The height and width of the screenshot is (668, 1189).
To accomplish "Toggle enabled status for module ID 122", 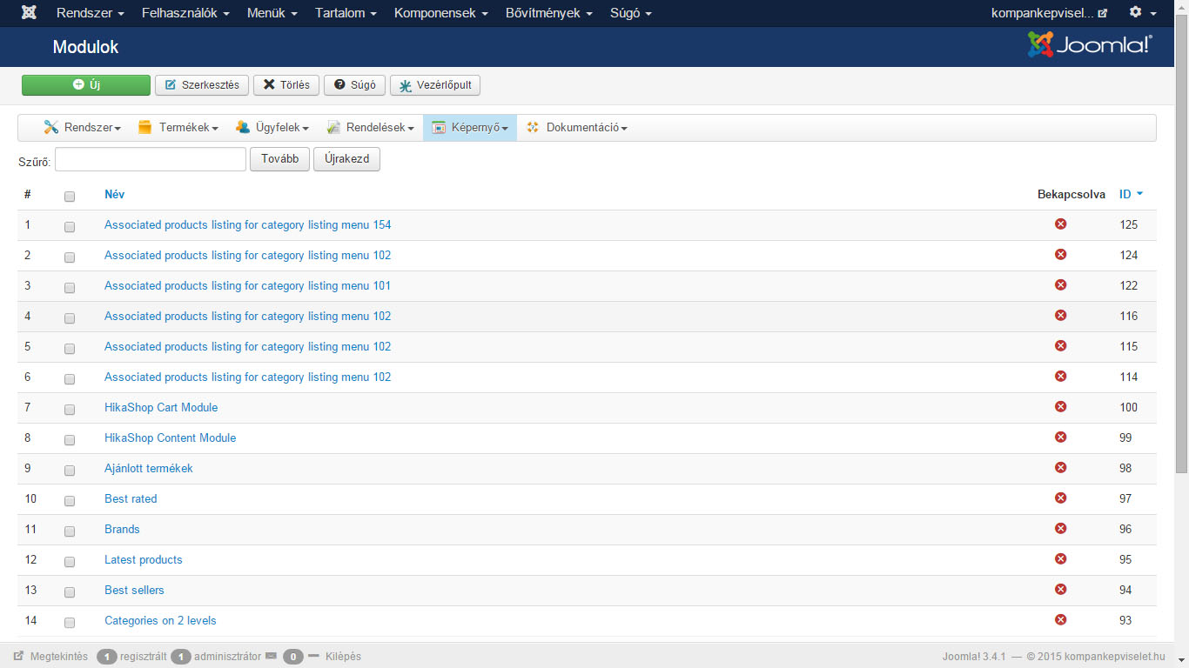I will [x=1060, y=285].
